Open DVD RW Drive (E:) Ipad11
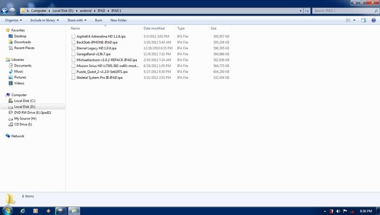 pyautogui.click(x=30, y=113)
